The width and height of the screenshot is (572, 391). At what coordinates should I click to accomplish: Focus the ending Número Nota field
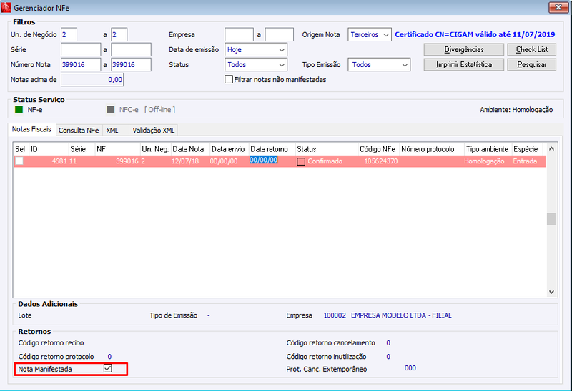click(x=131, y=64)
